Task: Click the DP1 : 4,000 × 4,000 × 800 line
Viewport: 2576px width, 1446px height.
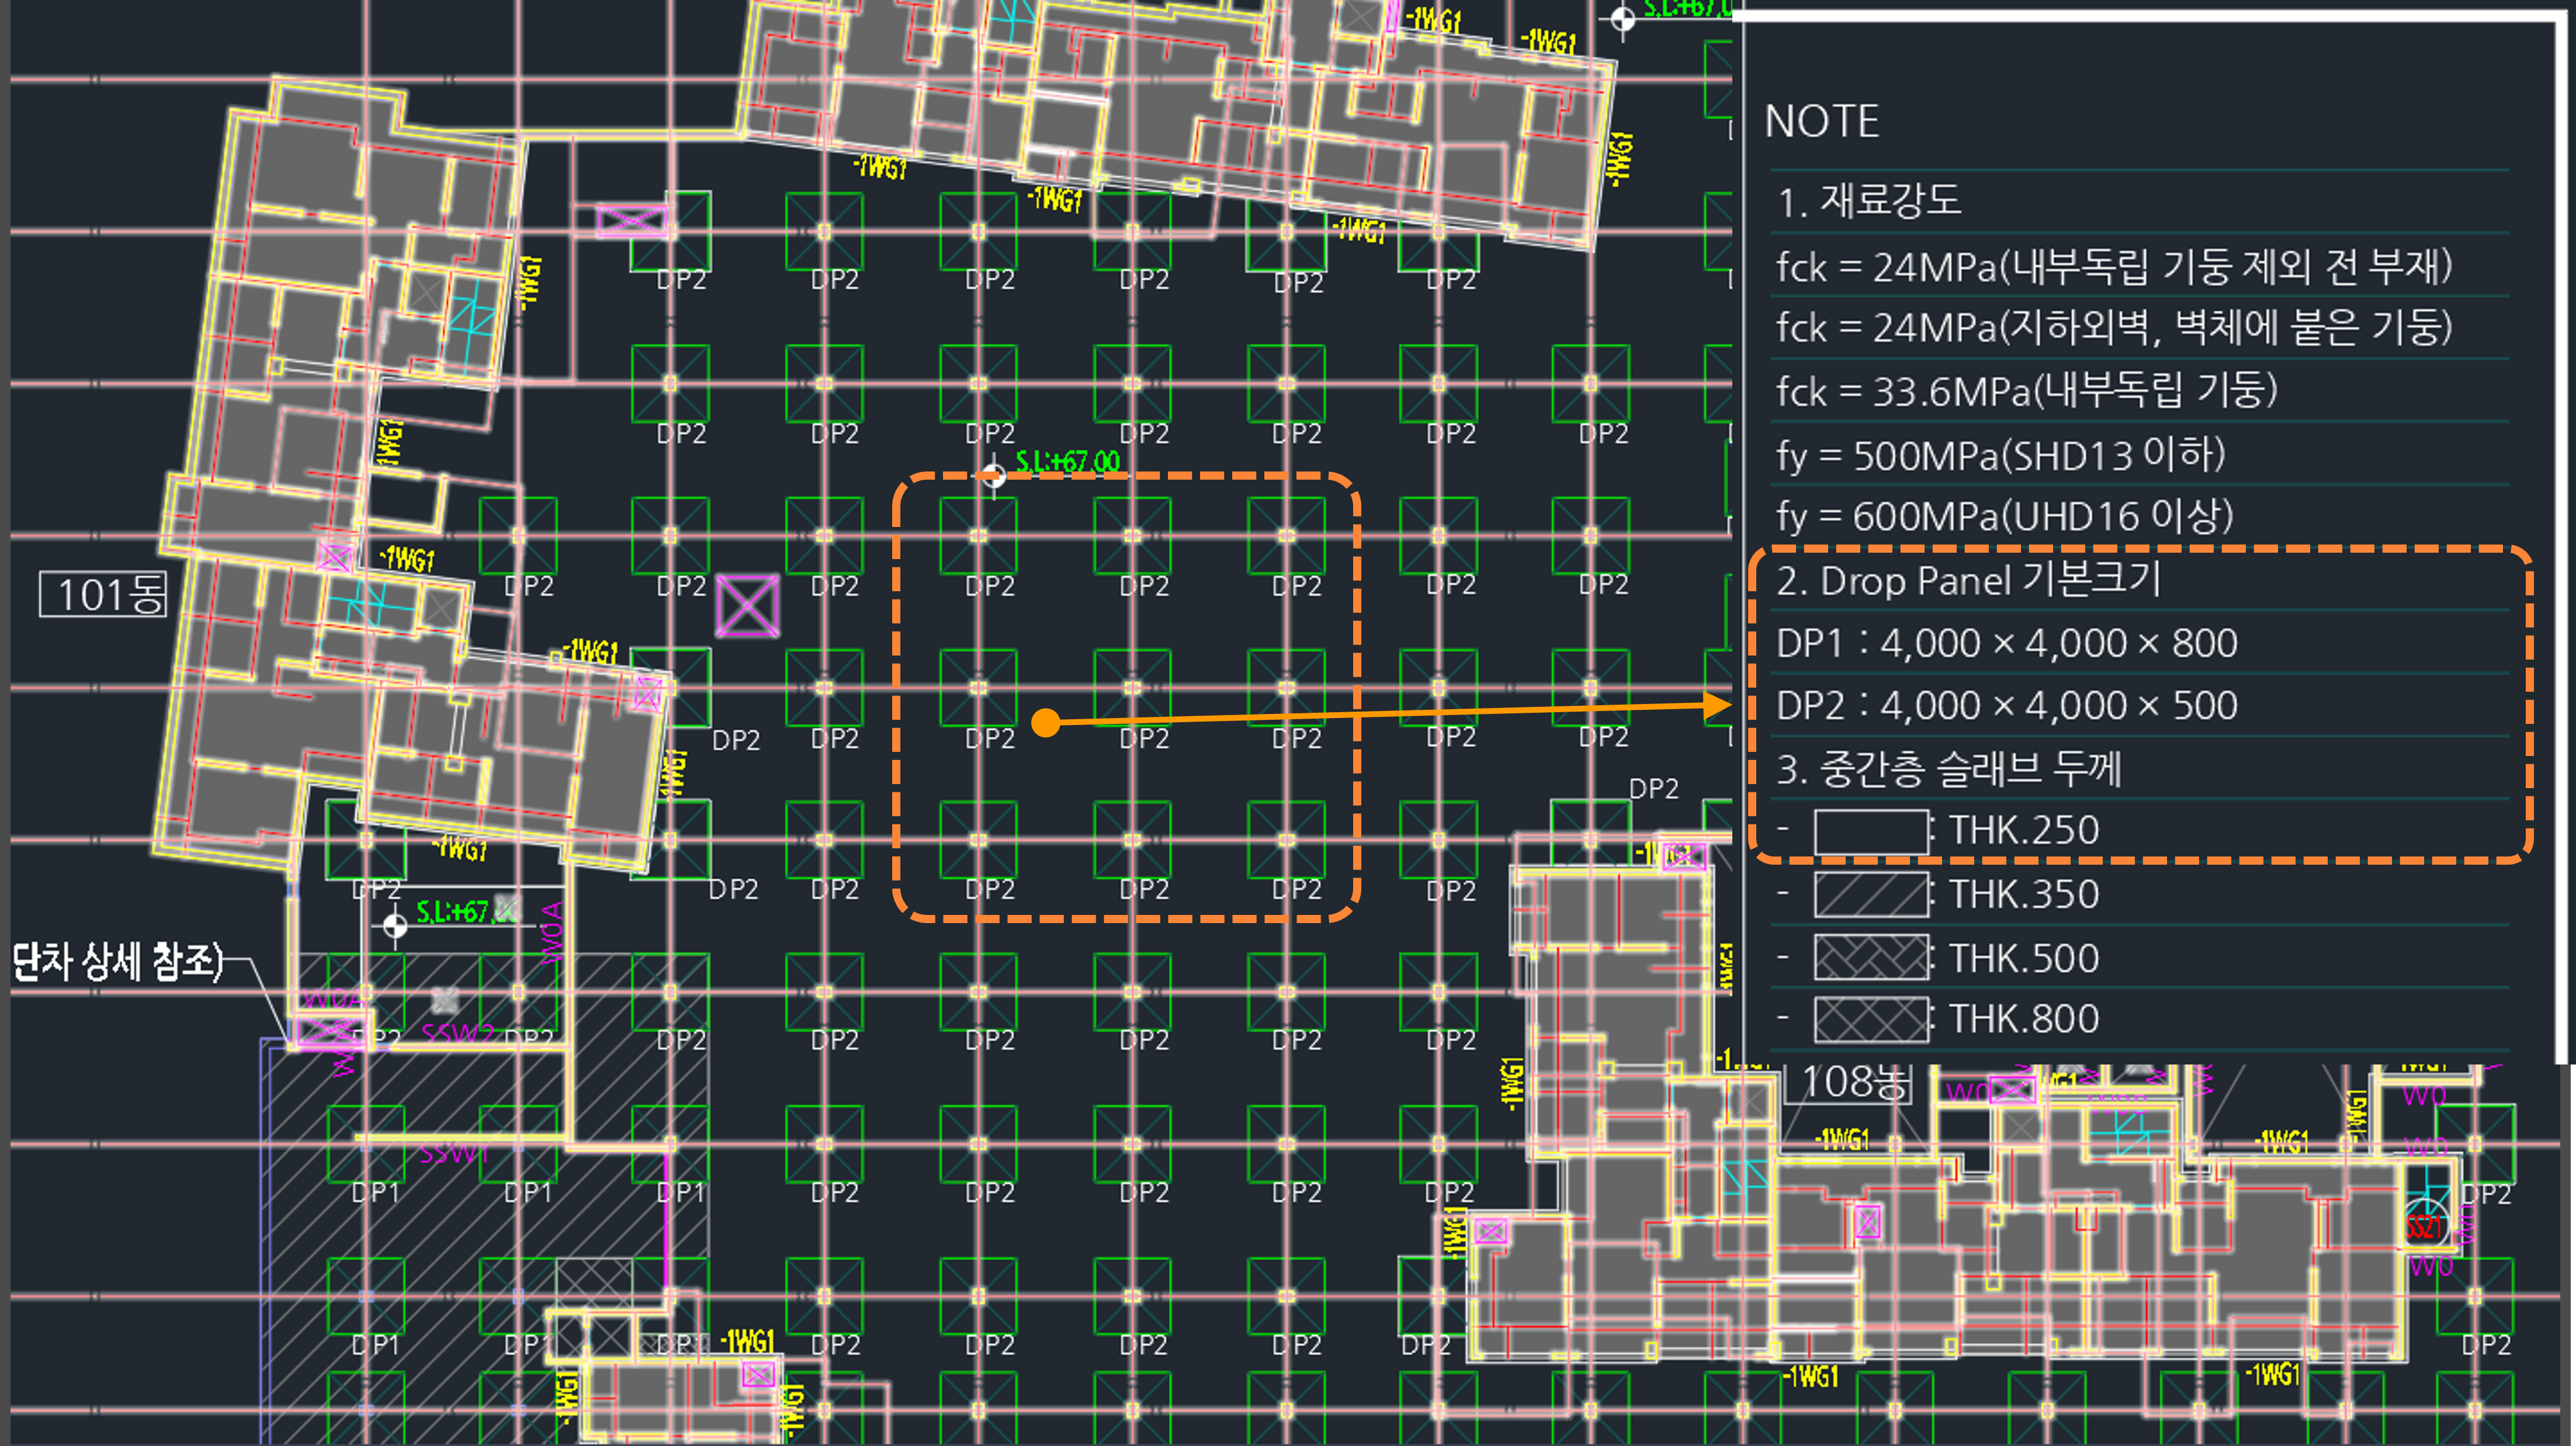Action: coord(2006,643)
